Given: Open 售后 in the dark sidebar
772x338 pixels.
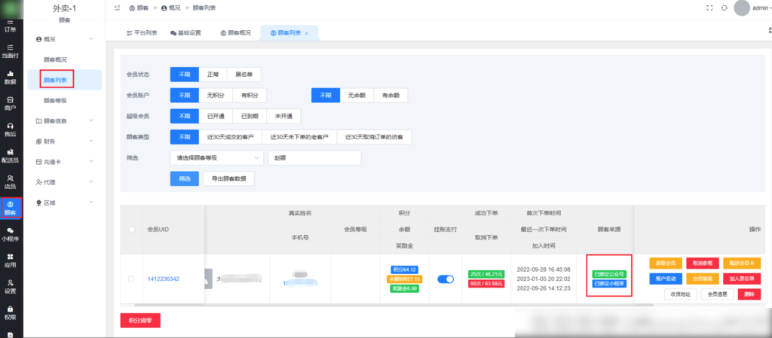Looking at the screenshot, I should pos(11,129).
